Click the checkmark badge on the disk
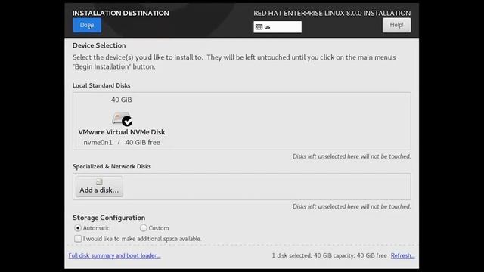Screen dimensions: 484x272 pos(127,121)
